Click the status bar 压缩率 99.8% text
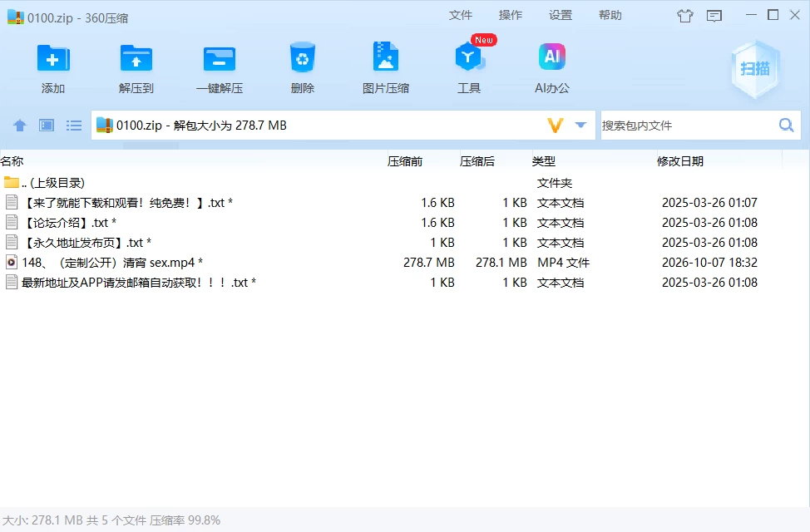The image size is (810, 532). click(x=185, y=520)
